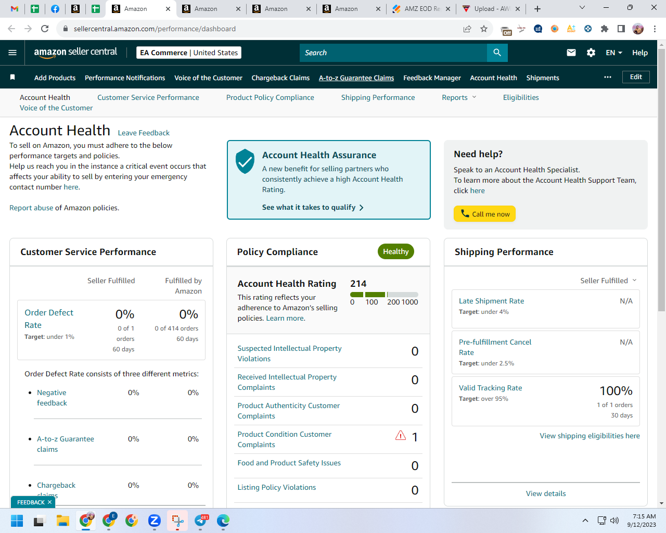This screenshot has width=666, height=533.
Task: Open the A+ Scout extension icon
Action: 571,29
